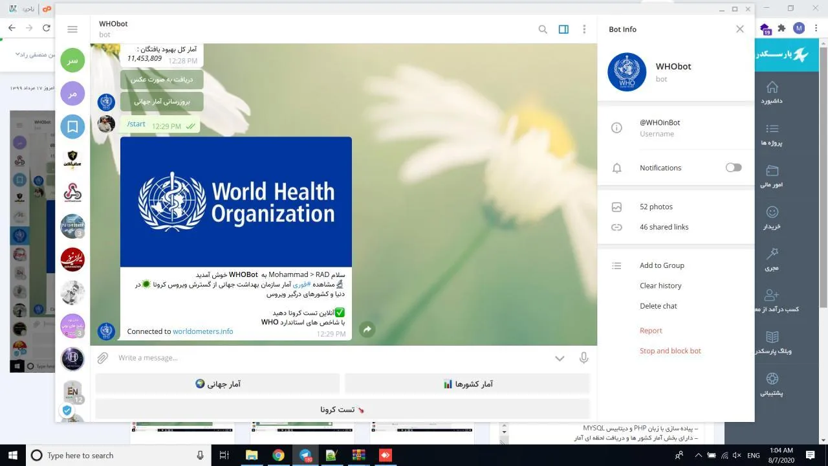Open the EN chat with 12 unread
Image resolution: width=828 pixels, height=466 pixels.
tap(72, 392)
